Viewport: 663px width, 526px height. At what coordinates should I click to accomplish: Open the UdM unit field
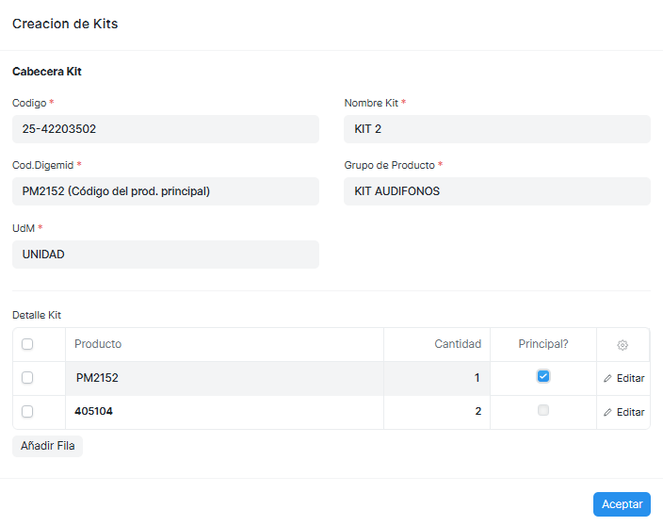166,255
